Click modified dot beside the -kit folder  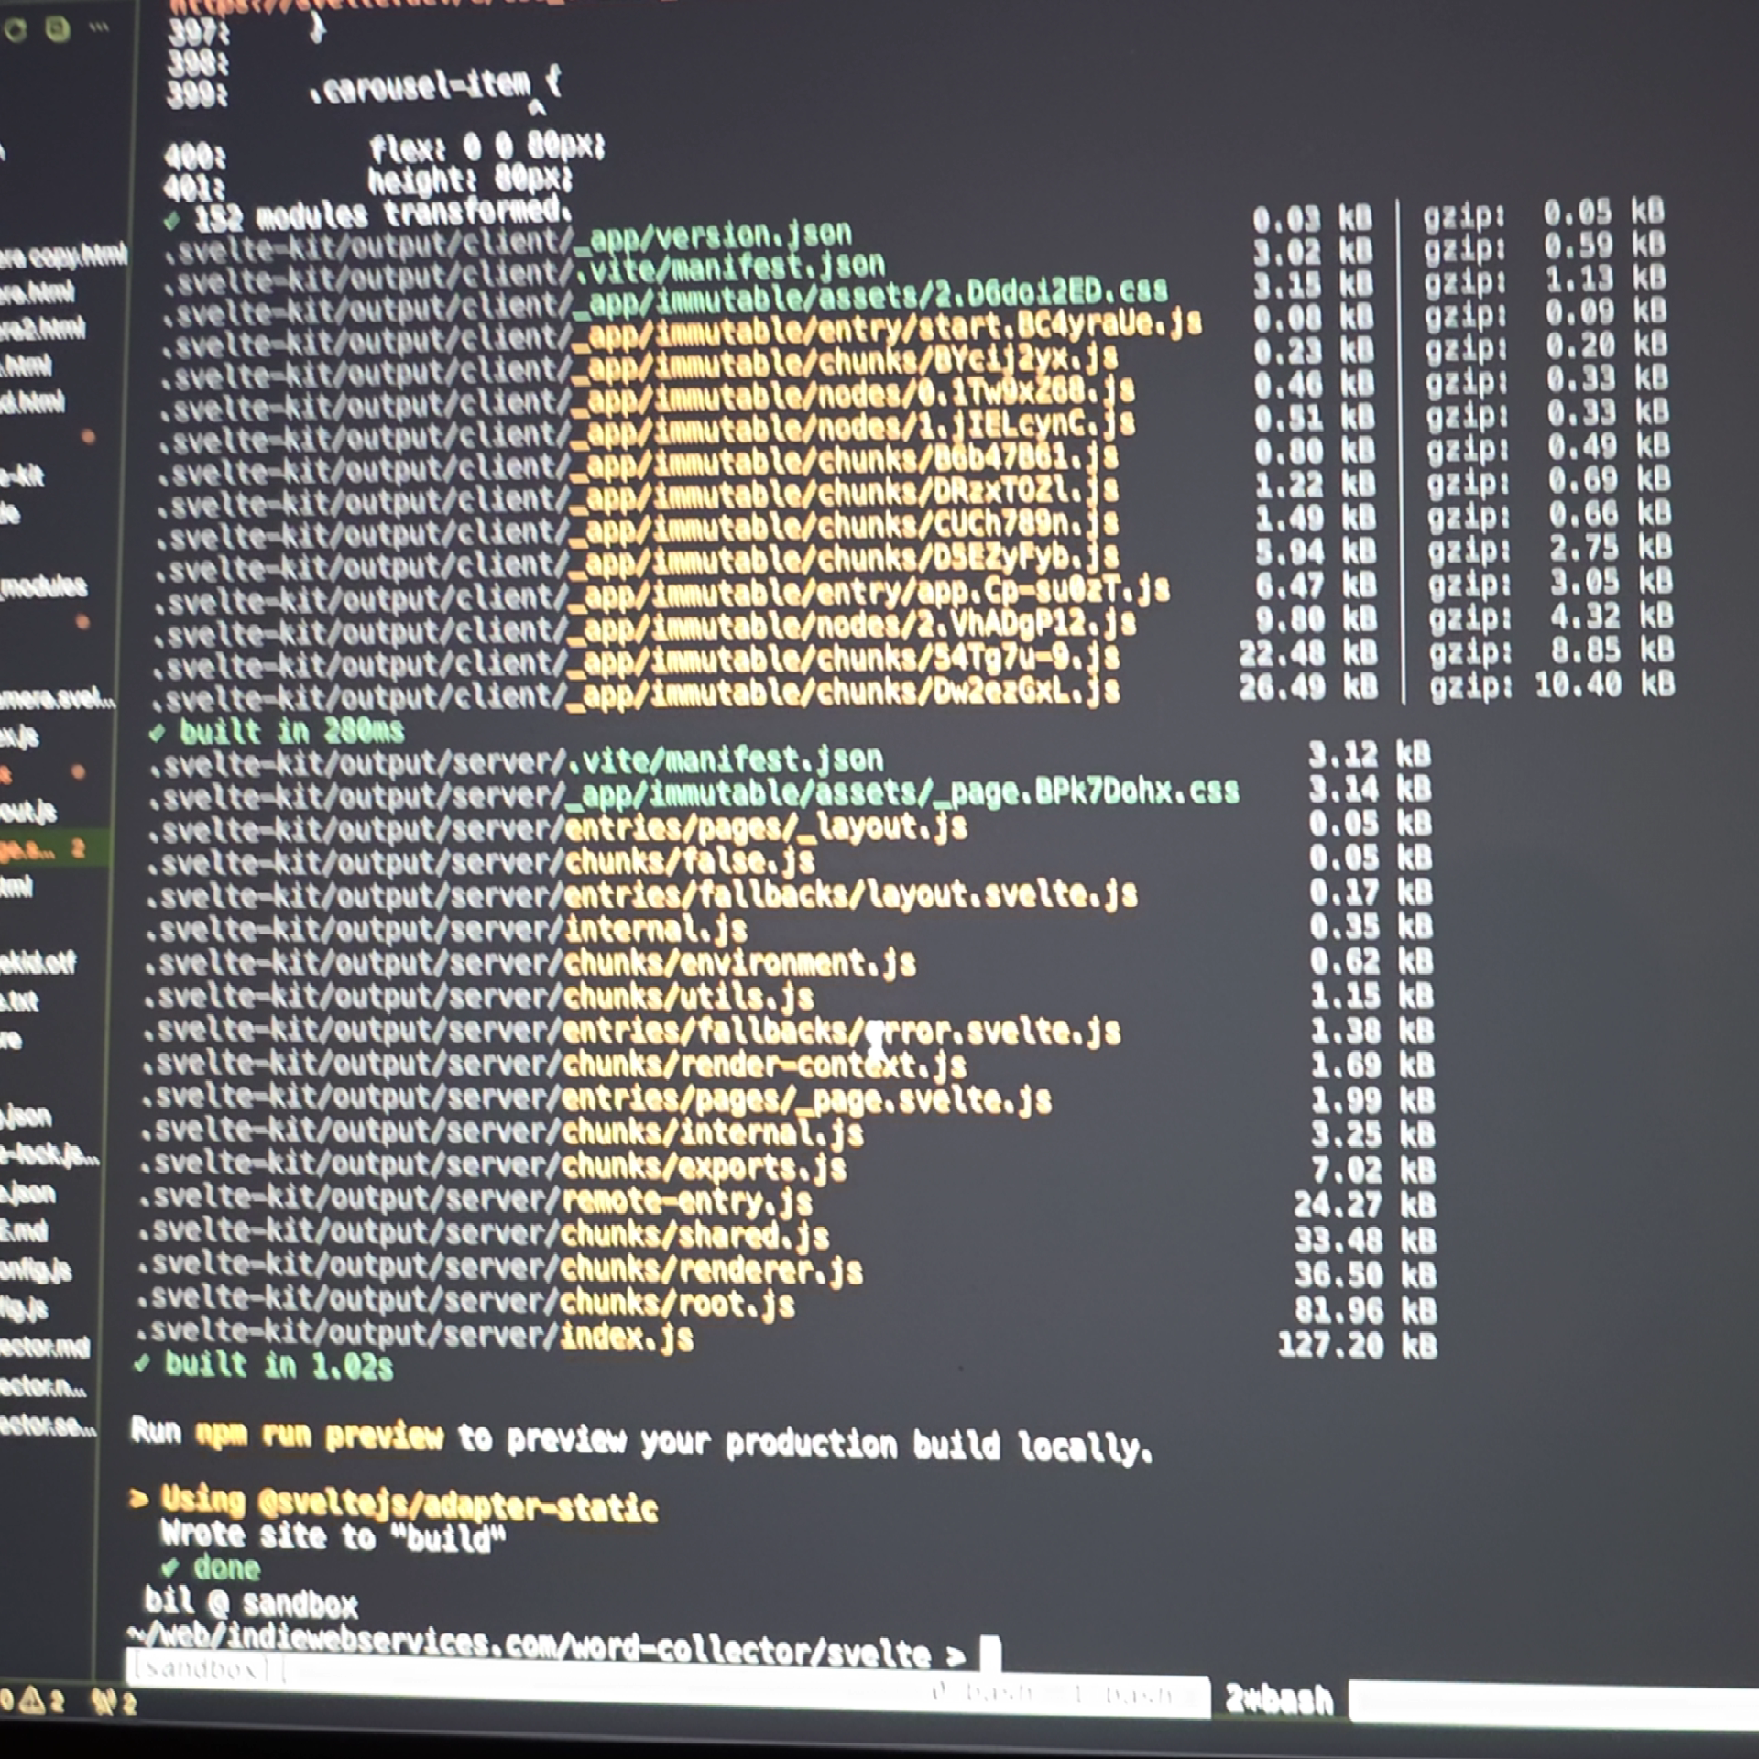click(x=89, y=437)
